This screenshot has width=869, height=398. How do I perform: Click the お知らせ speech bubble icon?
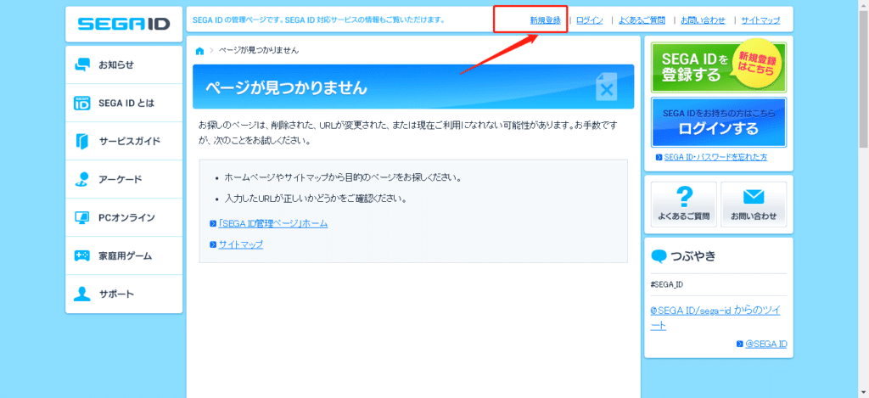(82, 64)
